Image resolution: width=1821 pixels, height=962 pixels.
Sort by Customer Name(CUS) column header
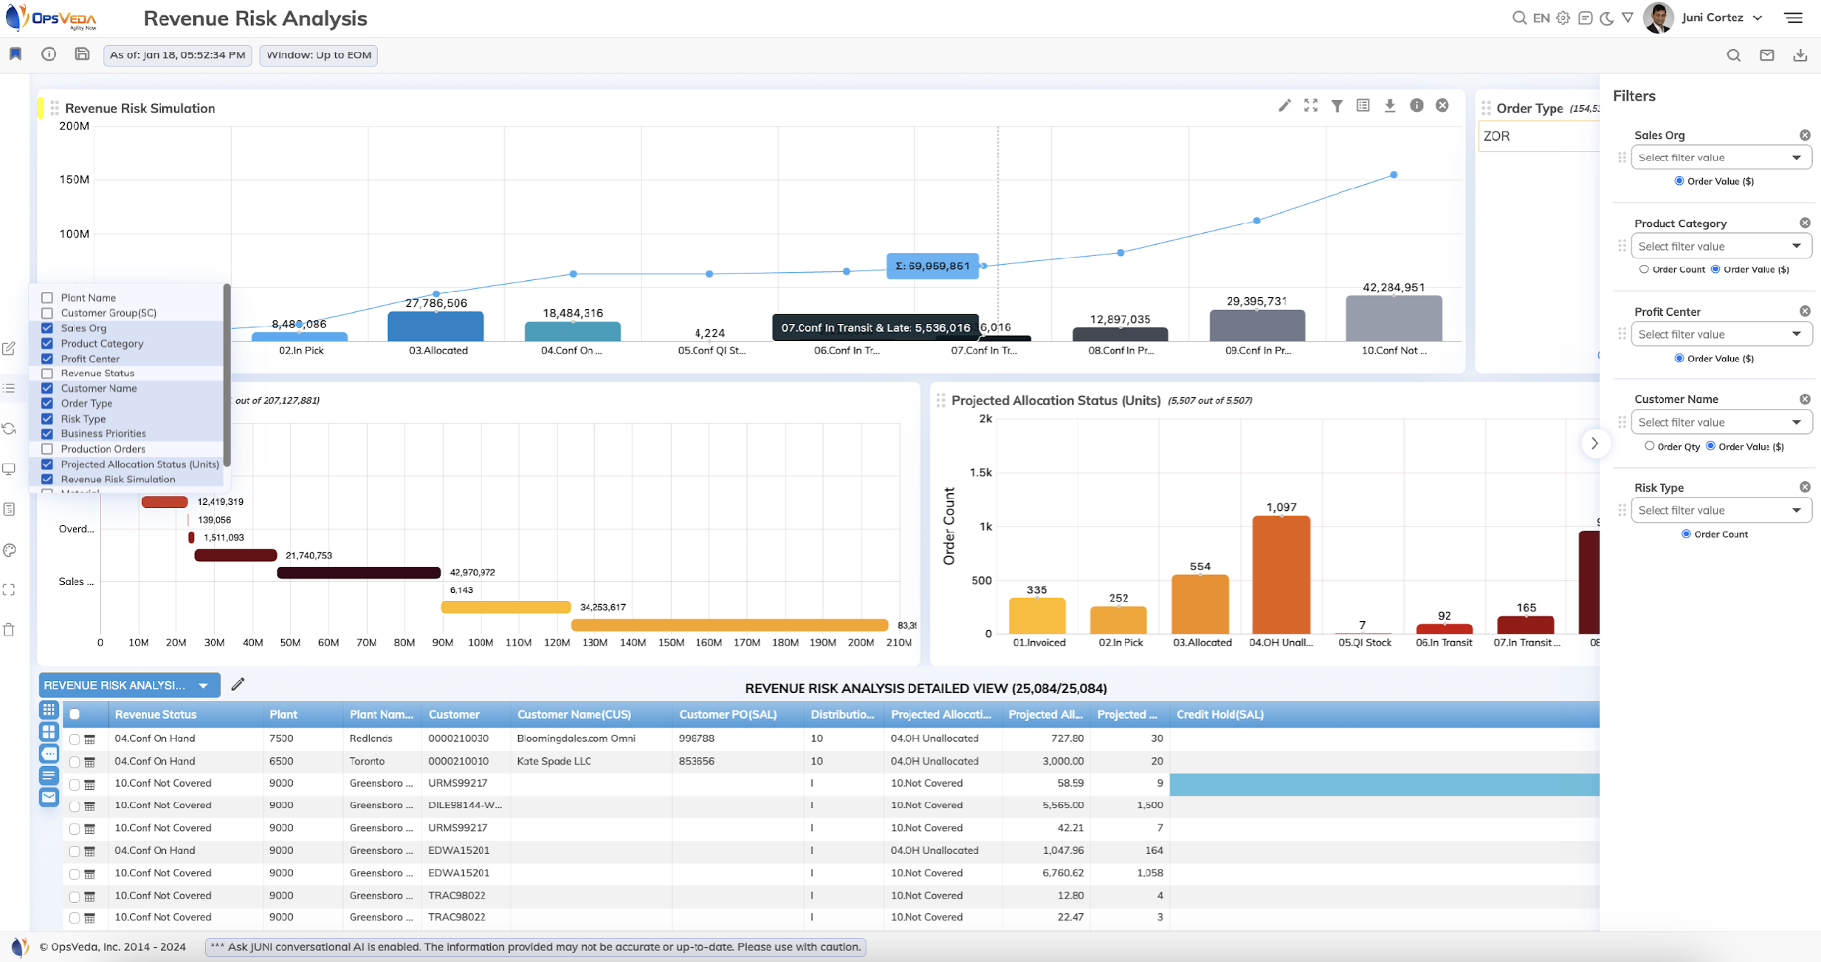pyautogui.click(x=574, y=714)
